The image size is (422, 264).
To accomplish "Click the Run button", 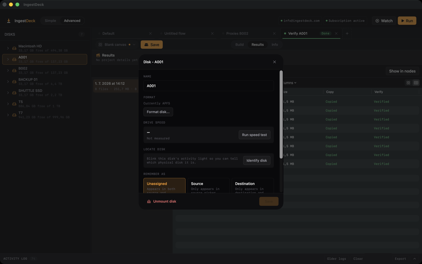I will pyautogui.click(x=407, y=21).
